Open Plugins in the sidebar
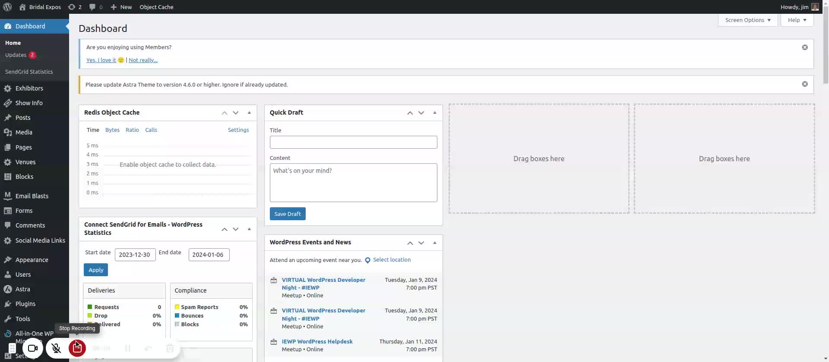The image size is (829, 362). 25,304
